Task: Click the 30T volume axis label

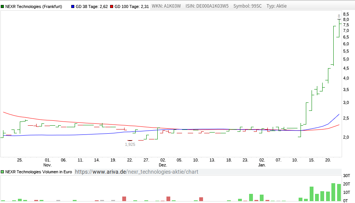Action: point(347,176)
